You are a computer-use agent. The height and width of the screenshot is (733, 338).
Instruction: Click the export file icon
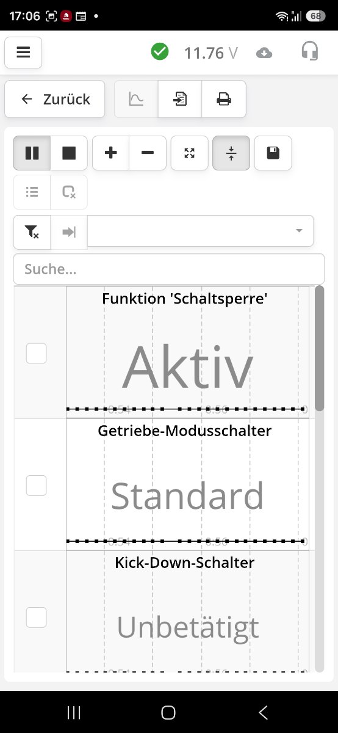click(x=180, y=99)
